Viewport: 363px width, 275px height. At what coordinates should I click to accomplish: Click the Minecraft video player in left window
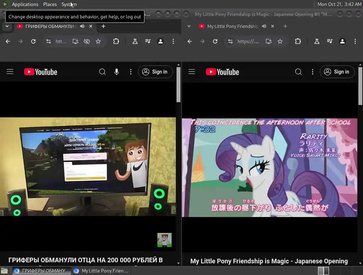[88, 167]
